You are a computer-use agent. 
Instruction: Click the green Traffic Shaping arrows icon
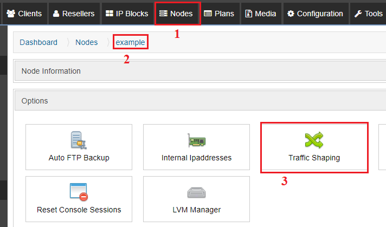314,140
